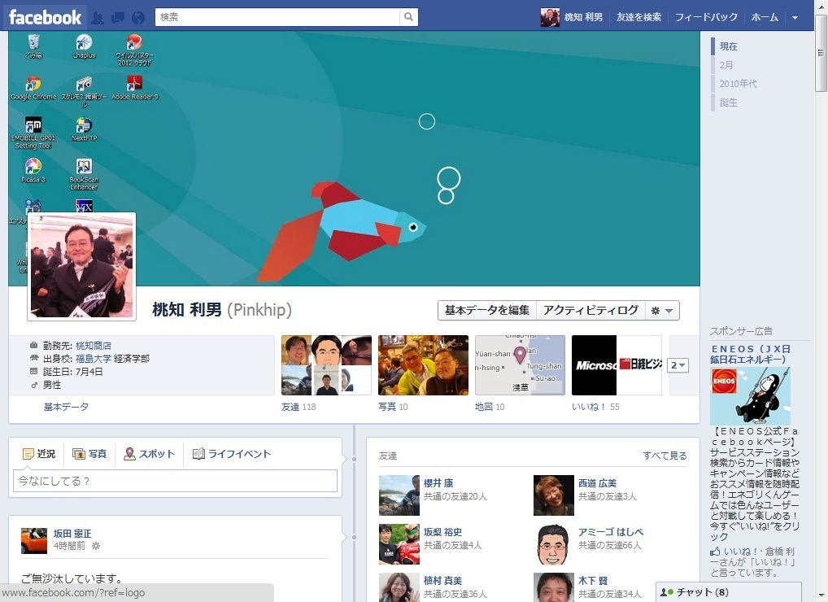Click 基本データを編集 button

tap(487, 310)
